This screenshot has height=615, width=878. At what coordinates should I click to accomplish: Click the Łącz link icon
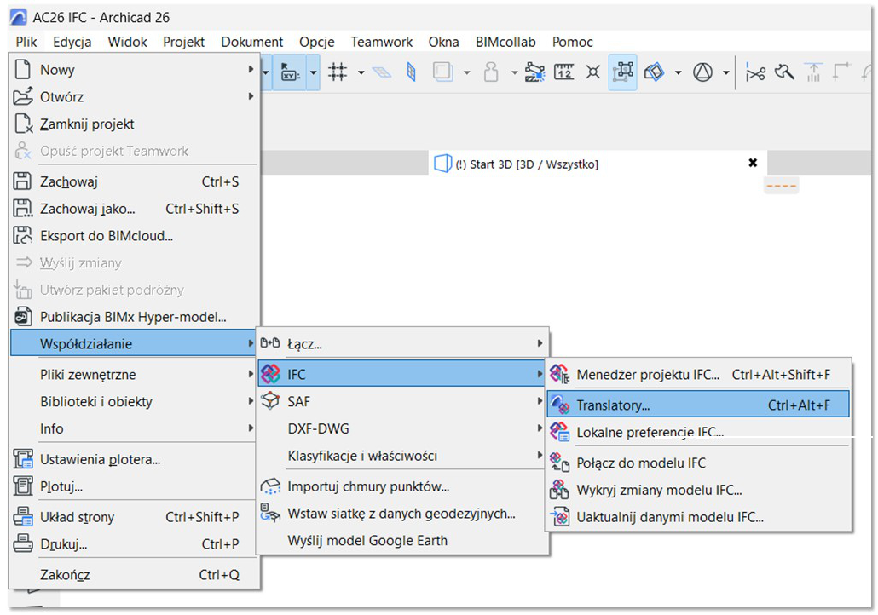[270, 343]
